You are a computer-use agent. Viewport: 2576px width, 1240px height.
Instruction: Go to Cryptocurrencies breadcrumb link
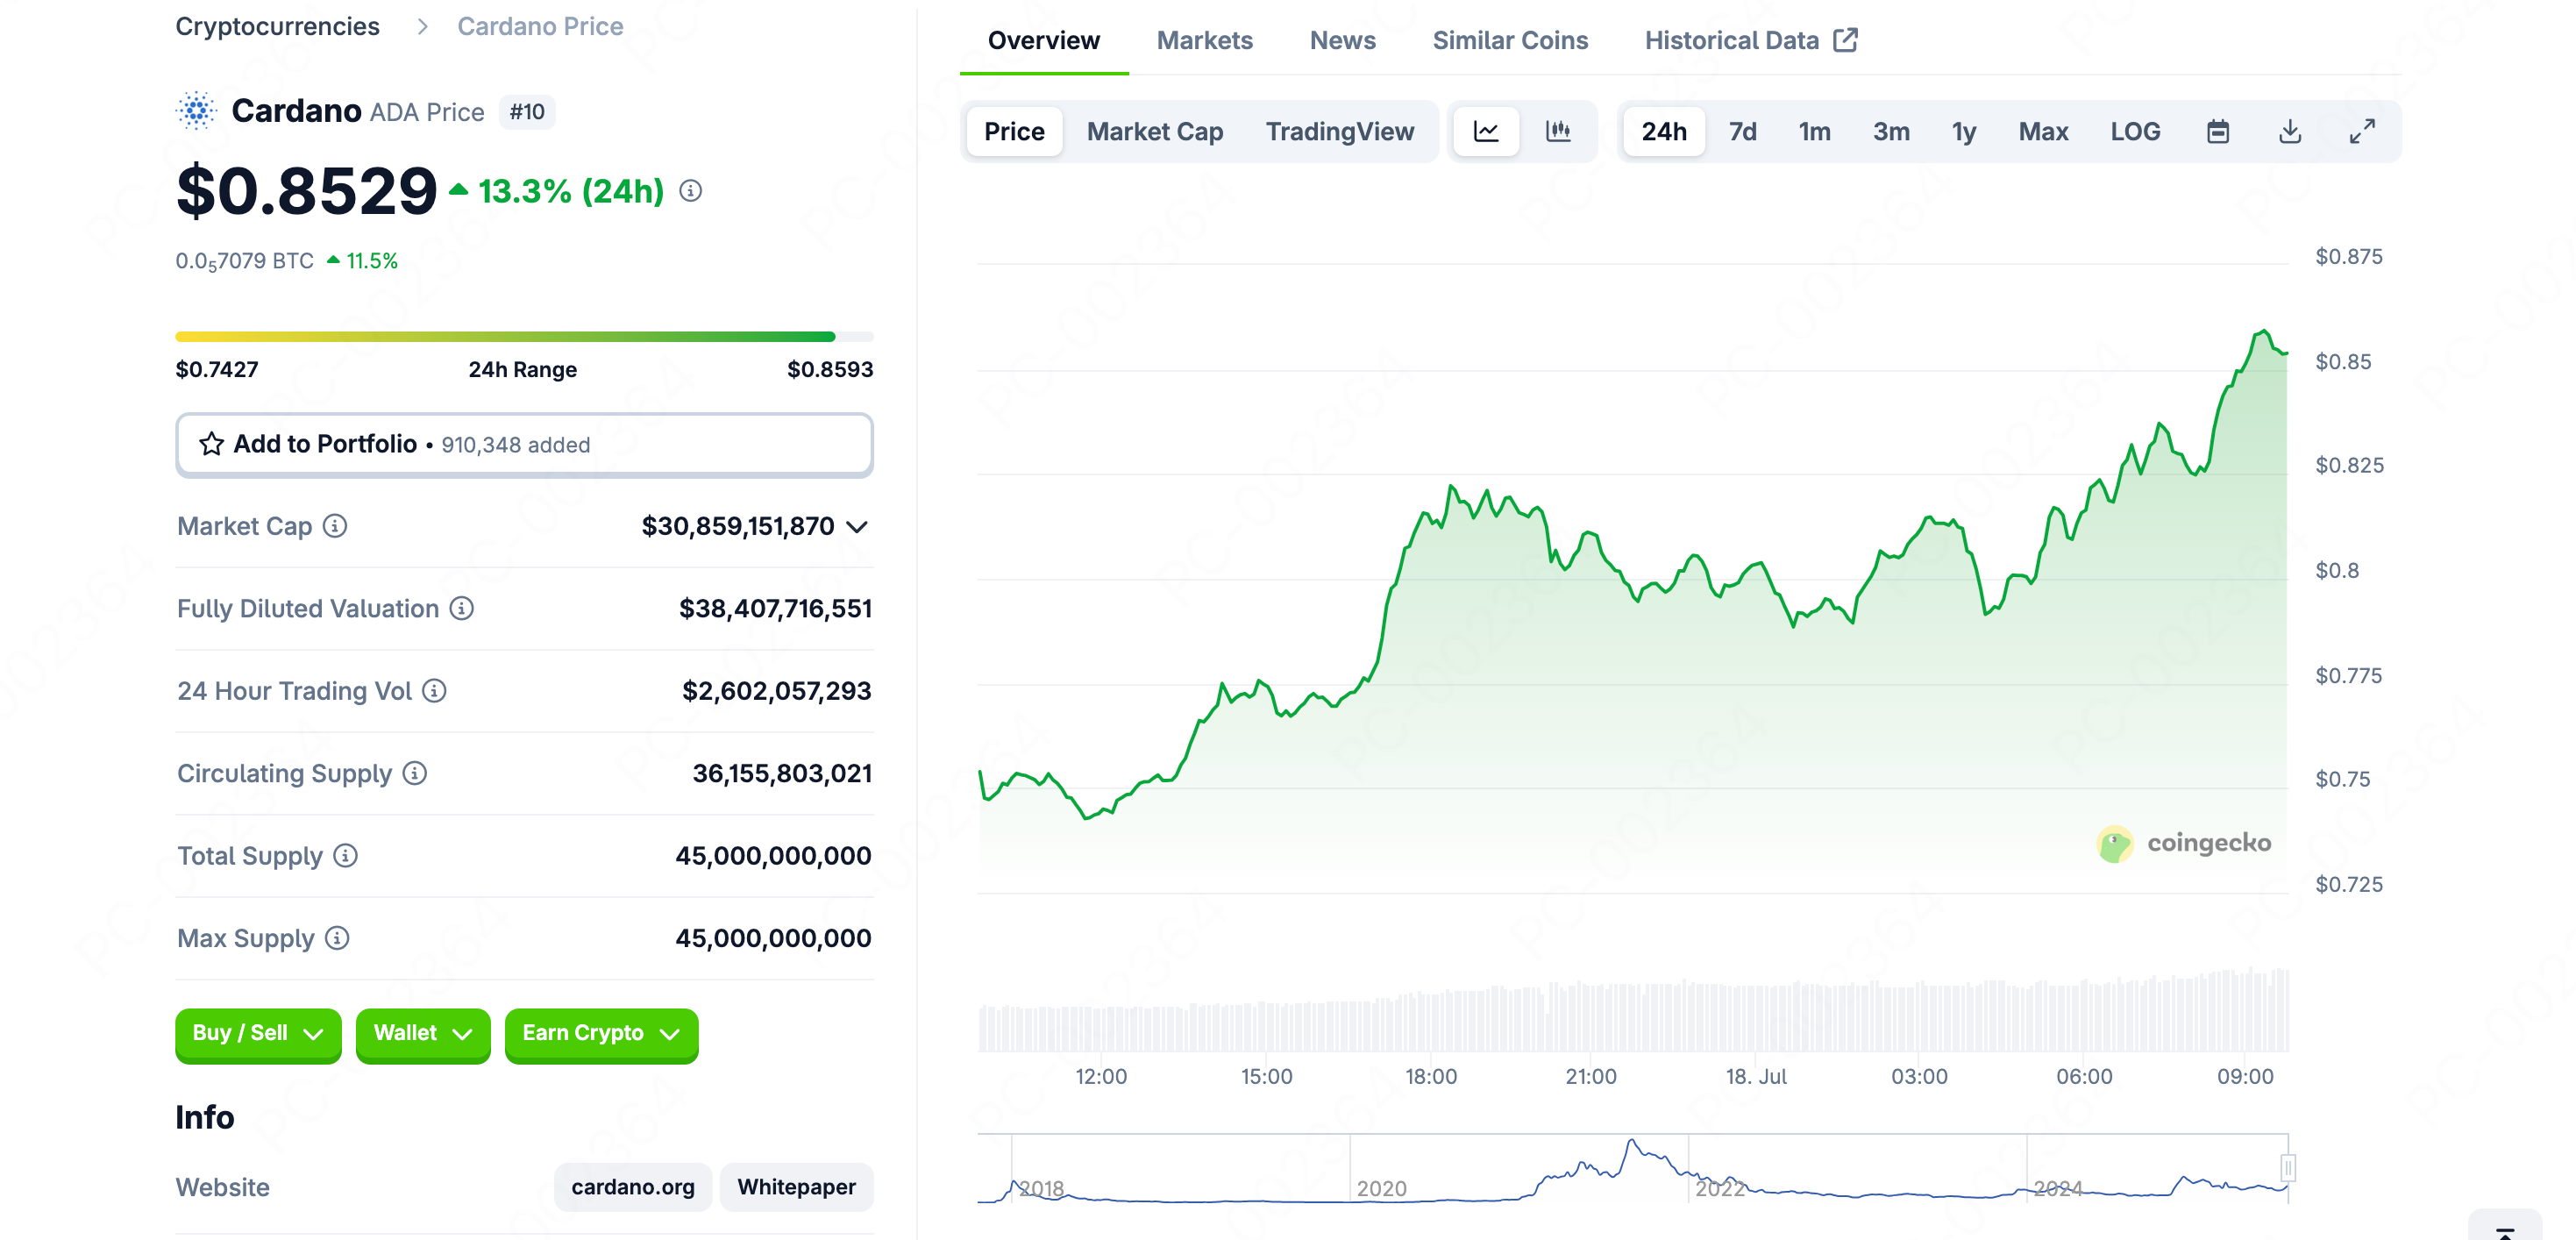pyautogui.click(x=277, y=26)
